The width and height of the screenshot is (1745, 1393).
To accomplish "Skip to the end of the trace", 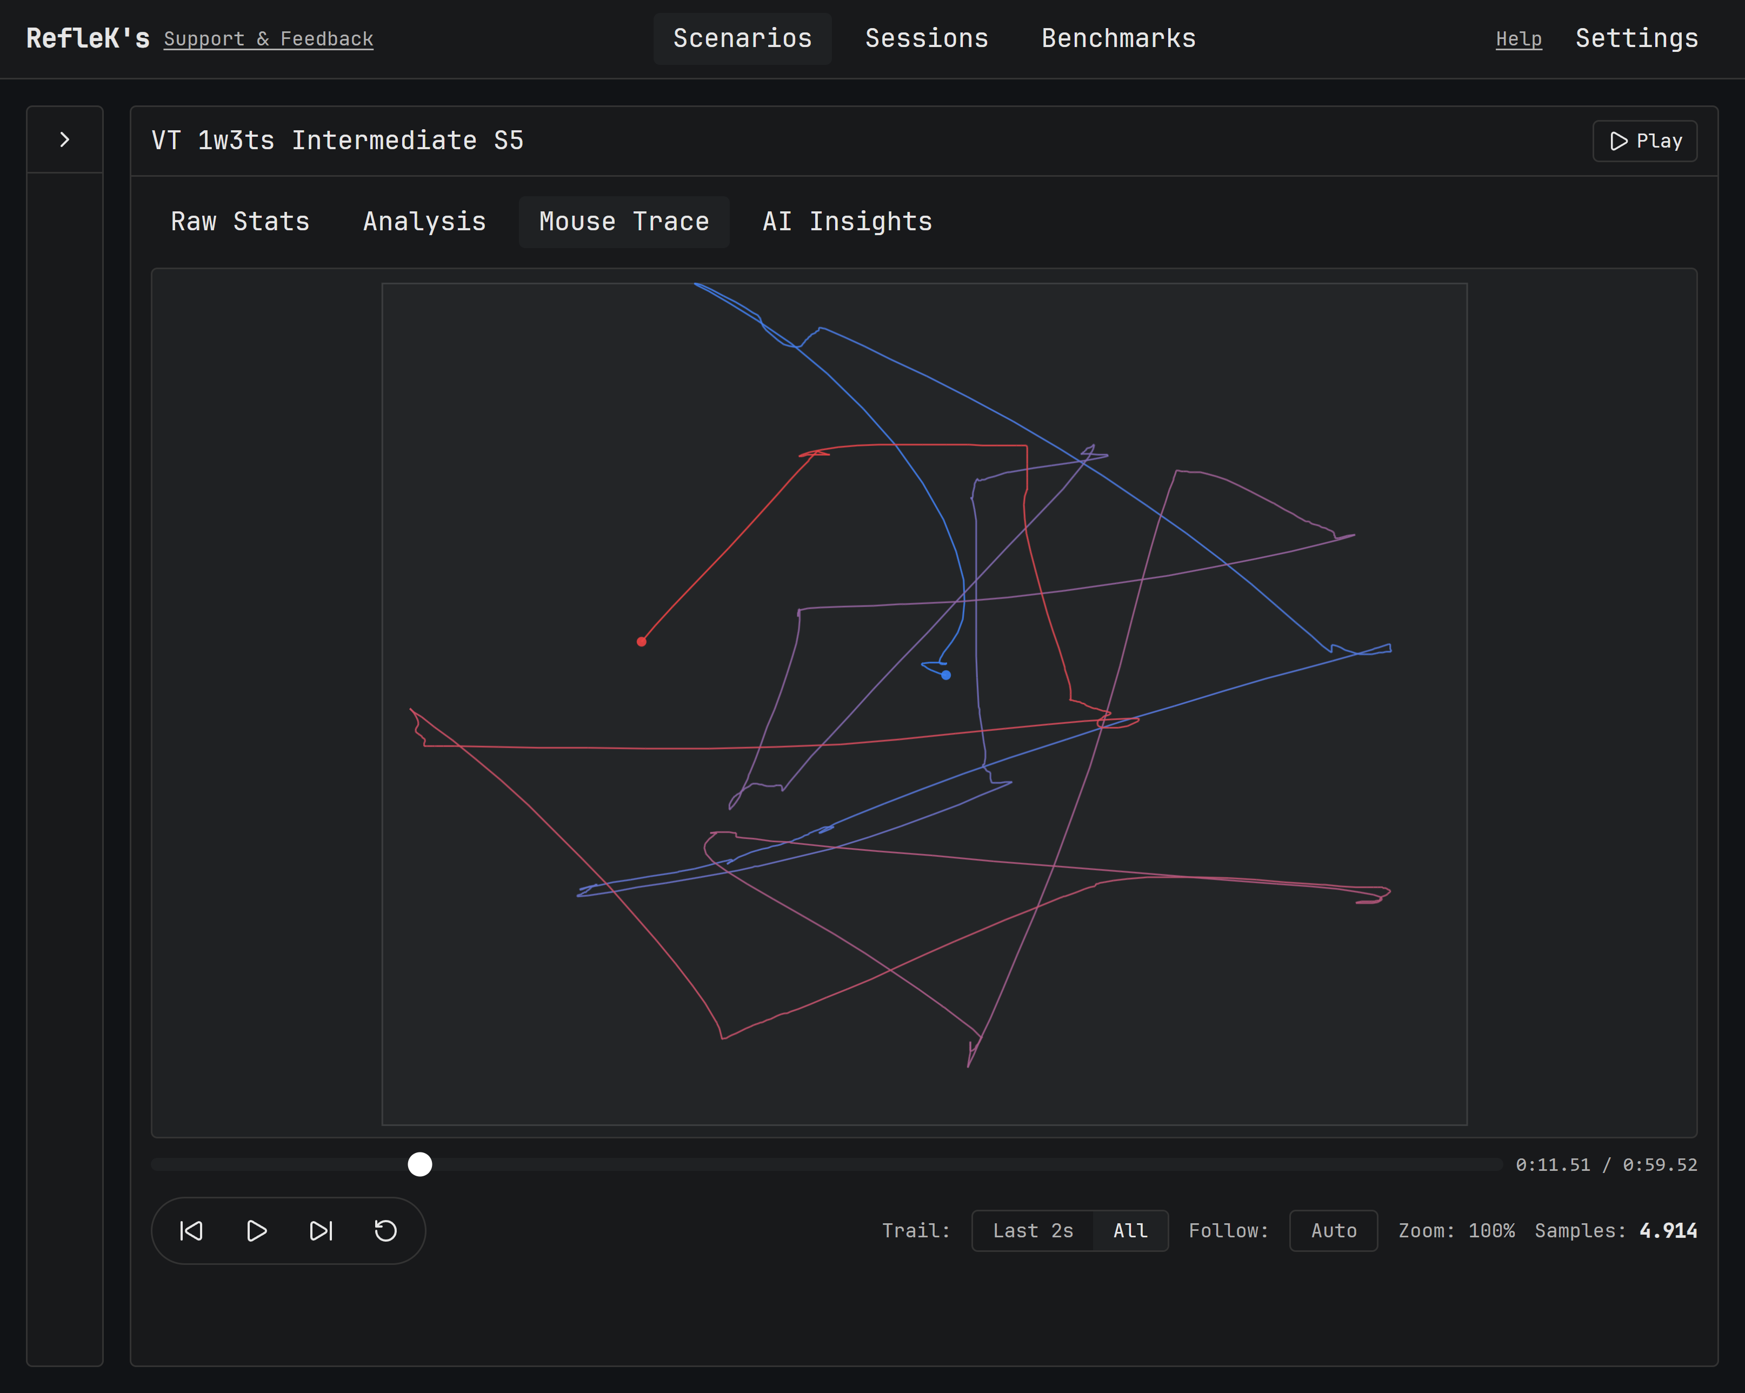I will [x=321, y=1231].
